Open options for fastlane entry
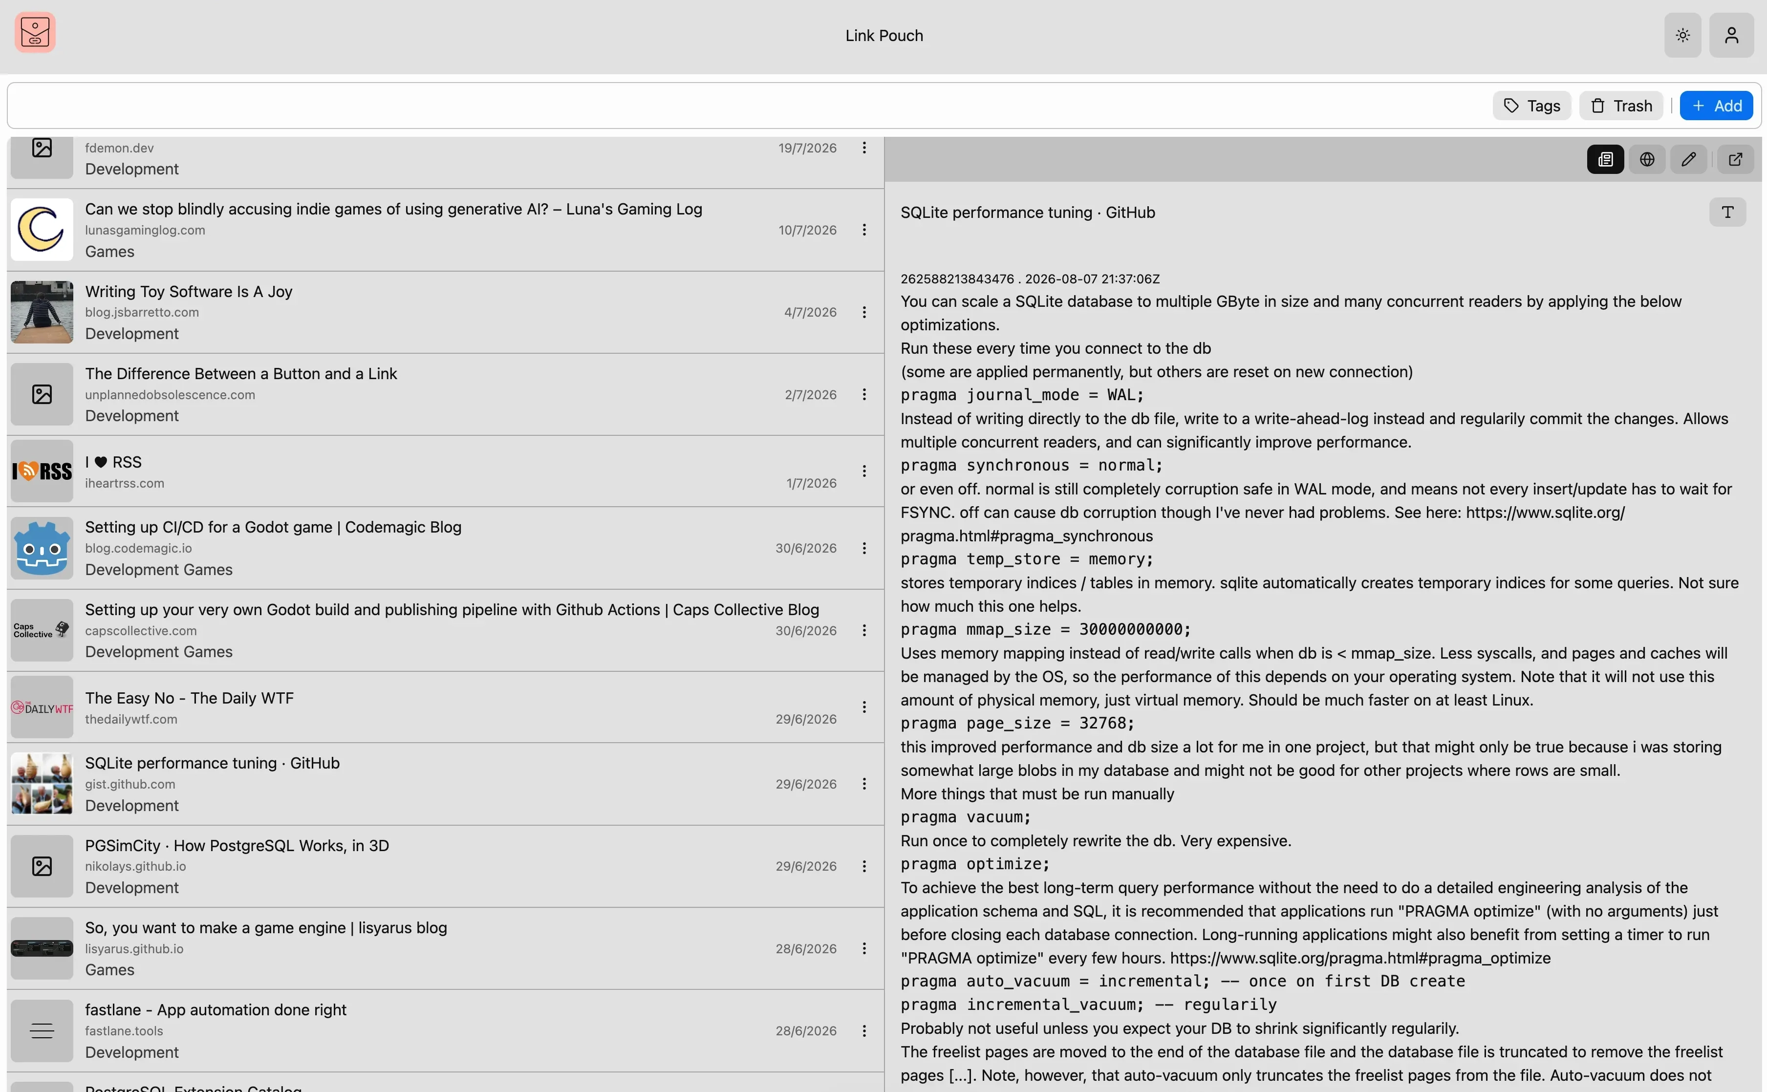Screen dimensions: 1767x1092 863,1031
